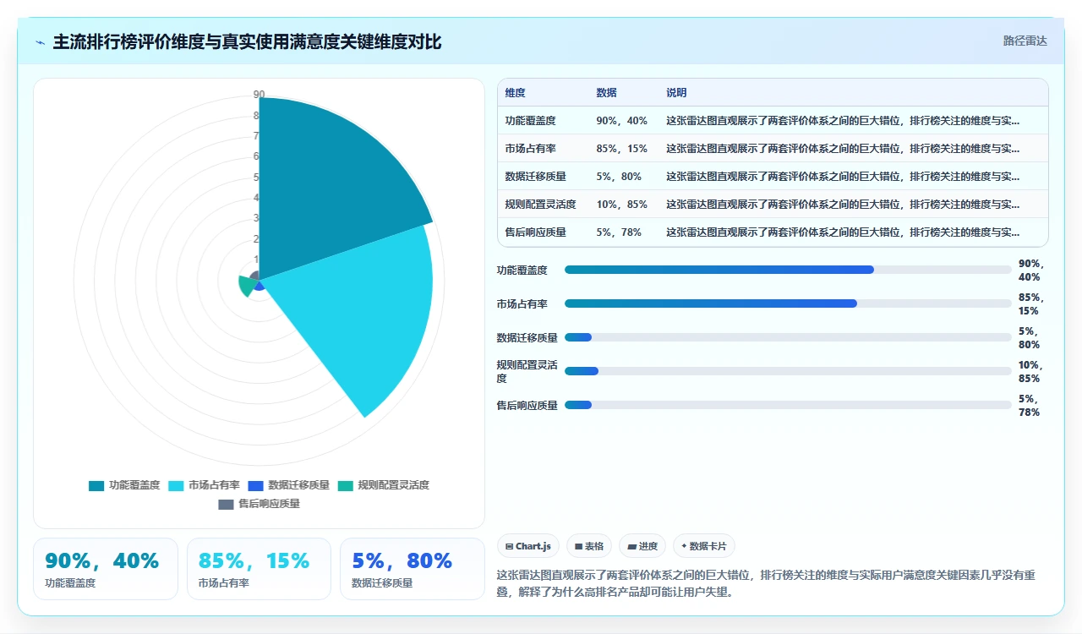The image size is (1082, 634).
Task: Open the 90%，40% 功能覆盖度 stat card
Action: (106, 569)
